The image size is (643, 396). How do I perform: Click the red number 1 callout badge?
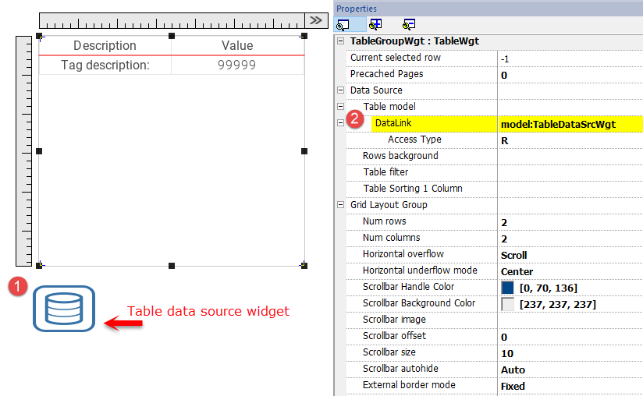pos(18,287)
